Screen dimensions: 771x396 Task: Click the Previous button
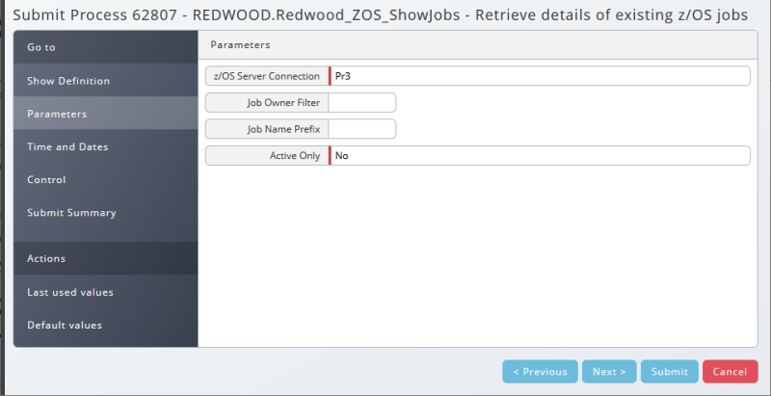click(x=540, y=372)
